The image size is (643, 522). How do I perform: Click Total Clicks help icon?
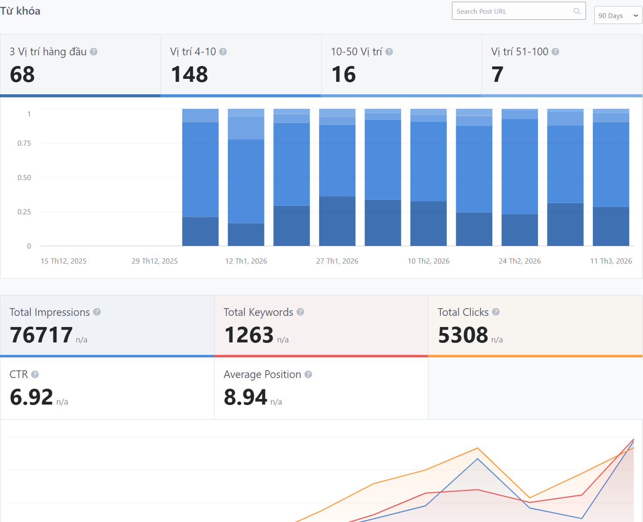pyautogui.click(x=496, y=312)
